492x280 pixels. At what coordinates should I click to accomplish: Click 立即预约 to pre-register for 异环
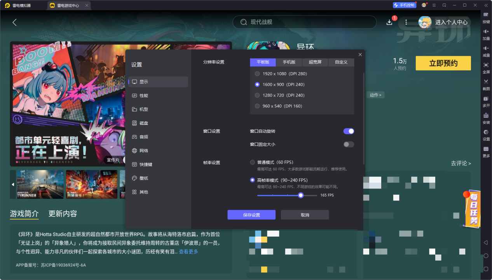pyautogui.click(x=443, y=63)
